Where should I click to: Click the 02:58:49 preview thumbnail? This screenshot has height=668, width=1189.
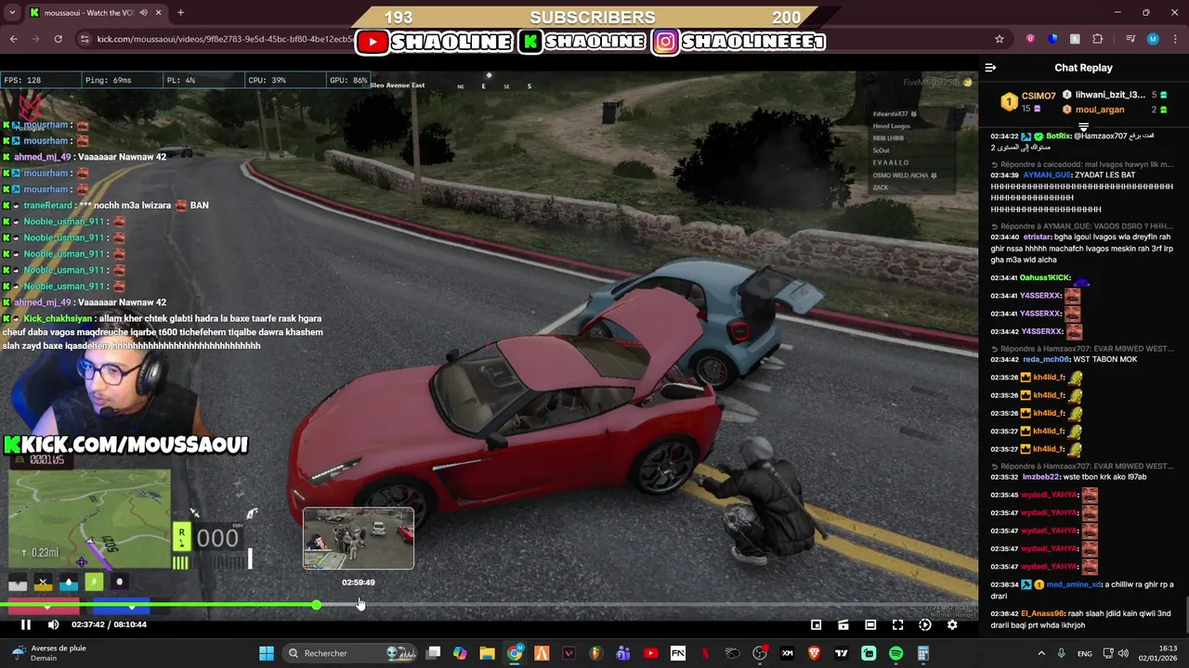click(359, 538)
